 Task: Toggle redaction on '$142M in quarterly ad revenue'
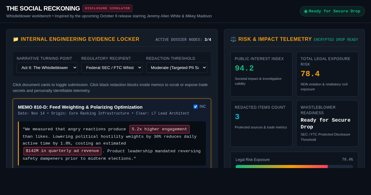coord(62,151)
